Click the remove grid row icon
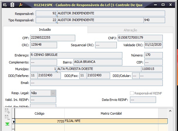The height and width of the screenshot is (131, 178). point(7,117)
